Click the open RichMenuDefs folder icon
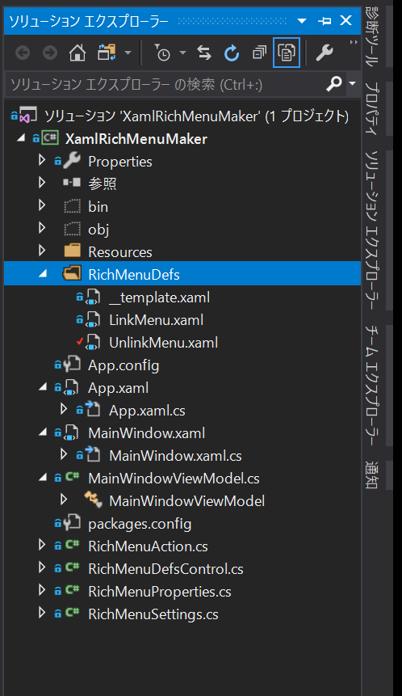Image resolution: width=402 pixels, height=696 pixels. pos(72,273)
